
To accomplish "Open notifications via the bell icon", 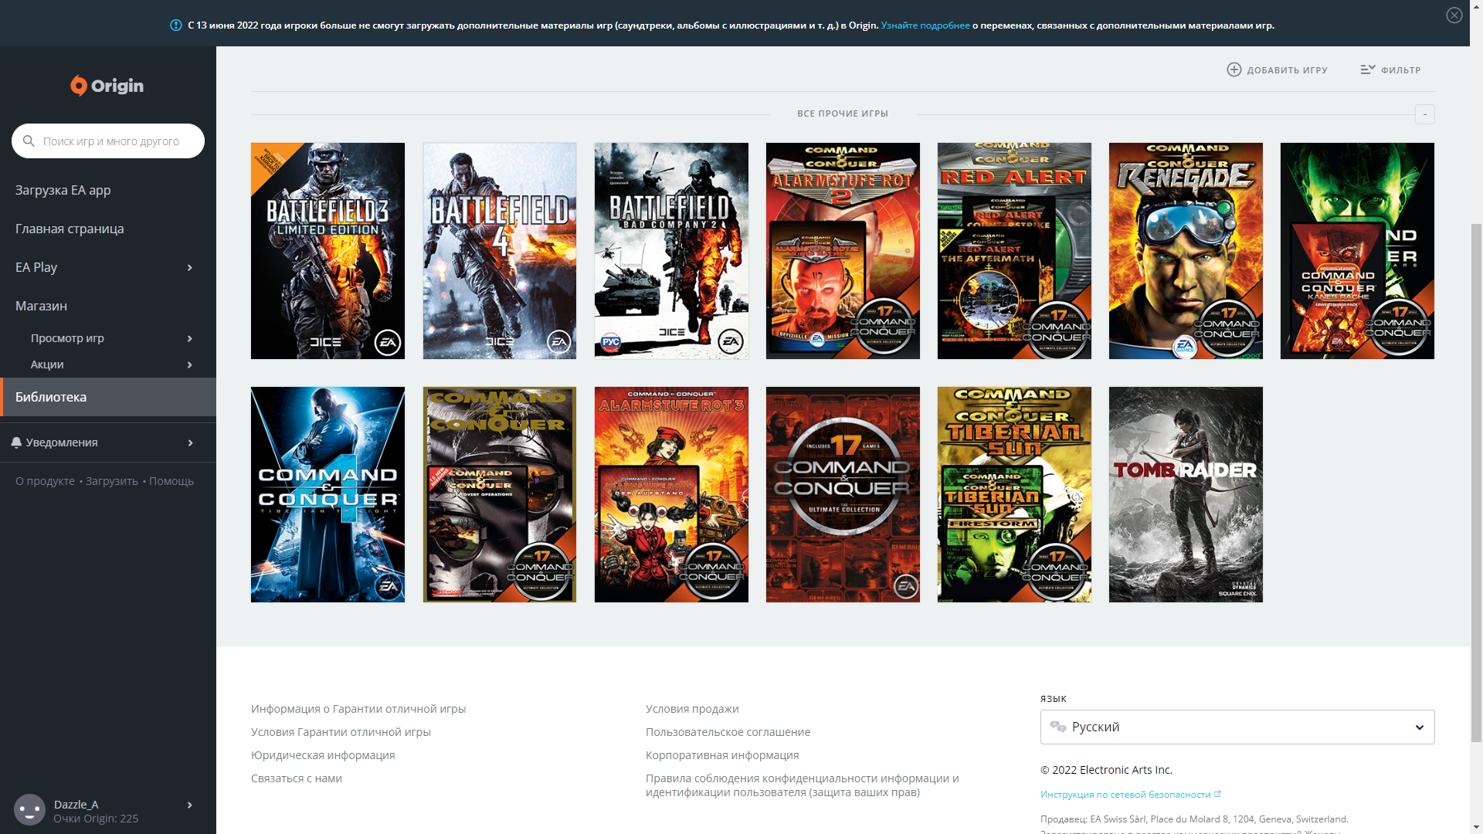I will point(17,442).
